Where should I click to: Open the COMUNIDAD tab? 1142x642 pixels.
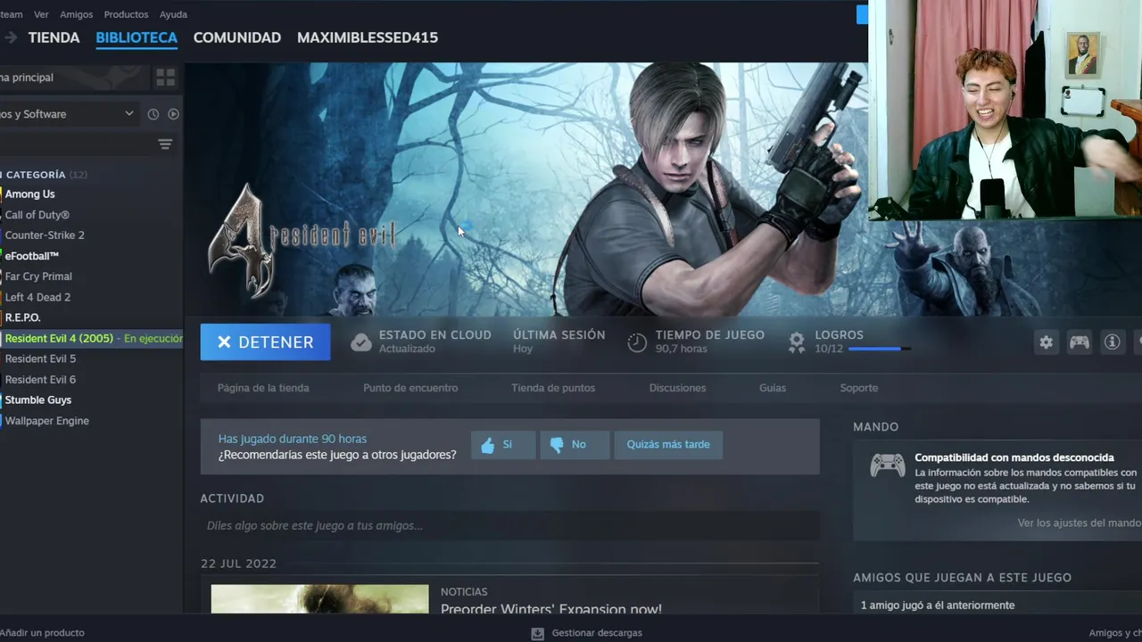237,37
